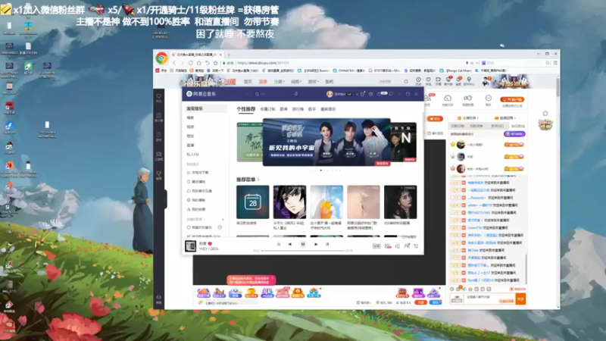The height and width of the screenshot is (341, 606).
Task: Open lyrics button right of next-track control
Action: click(327, 244)
